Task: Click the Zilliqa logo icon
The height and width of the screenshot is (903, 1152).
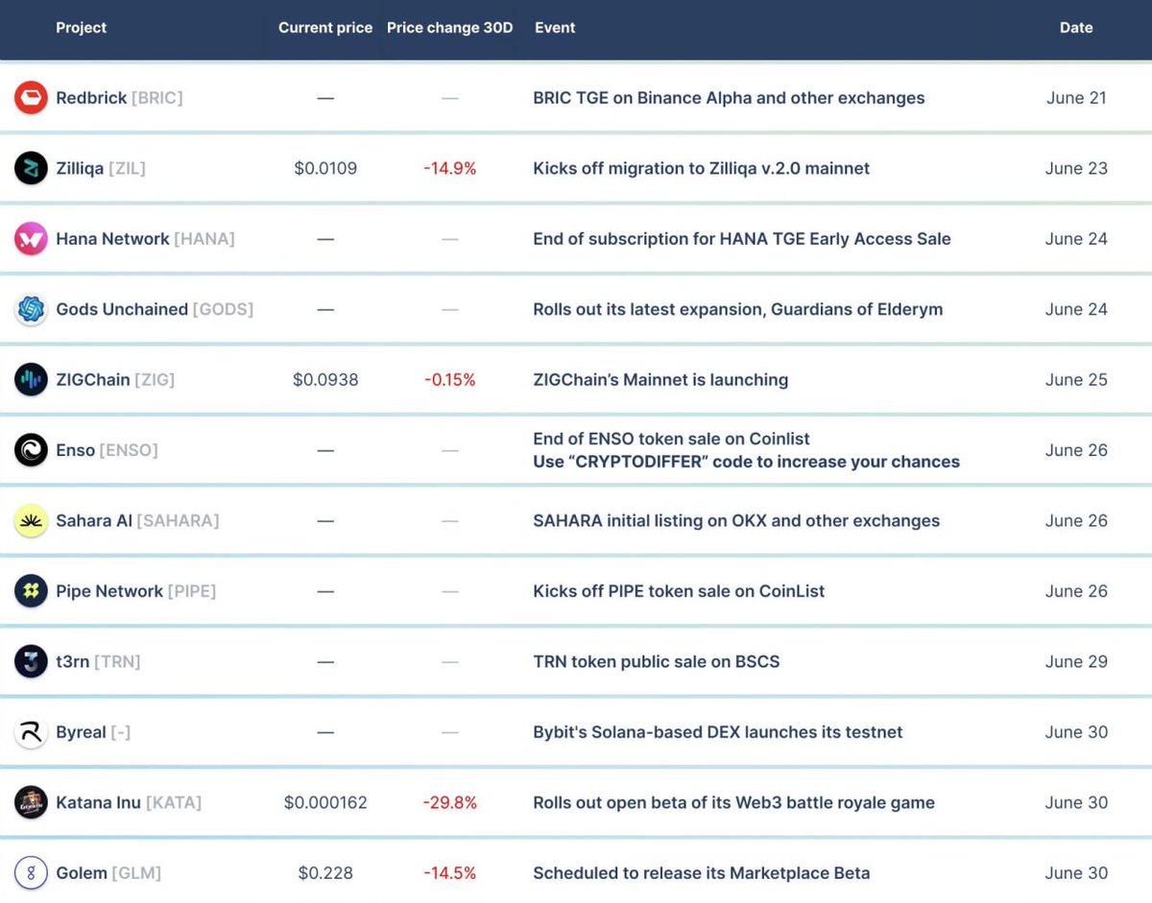Action: [31, 168]
